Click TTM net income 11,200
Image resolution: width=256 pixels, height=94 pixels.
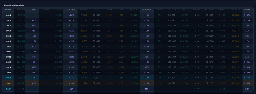(84, 83)
